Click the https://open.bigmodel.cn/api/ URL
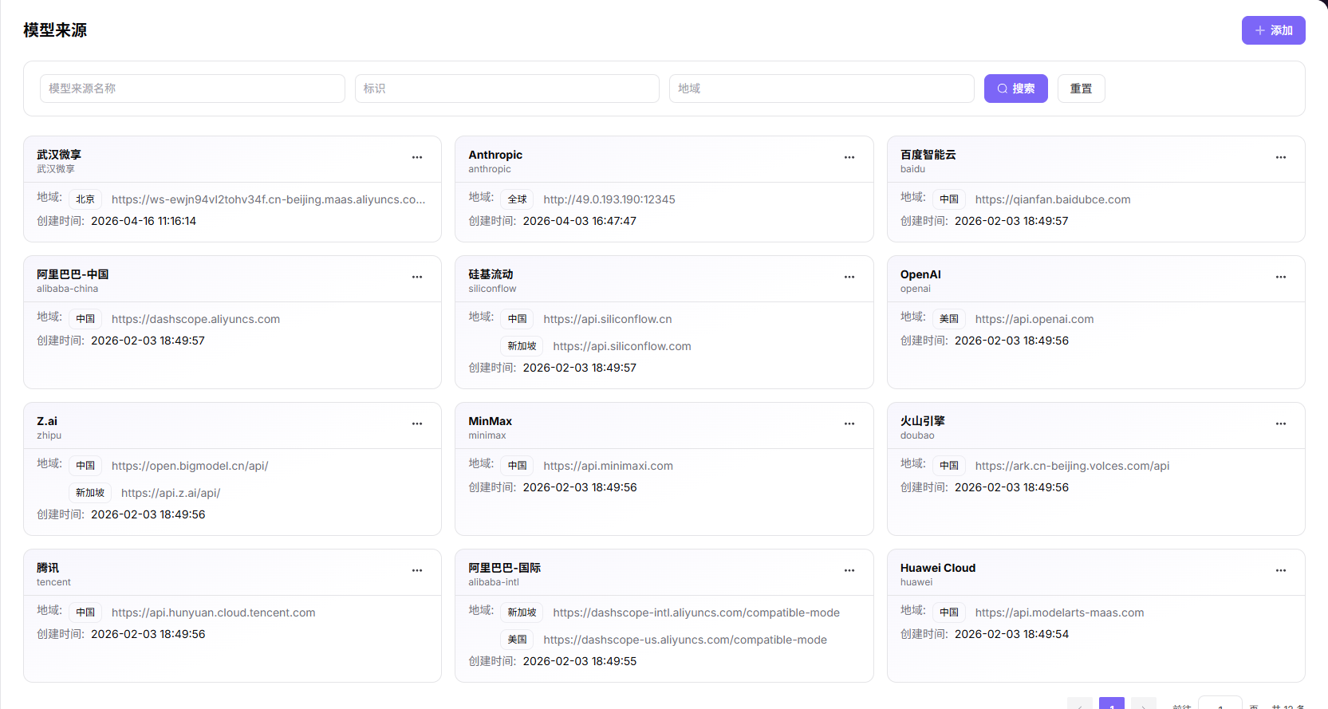 pos(190,466)
